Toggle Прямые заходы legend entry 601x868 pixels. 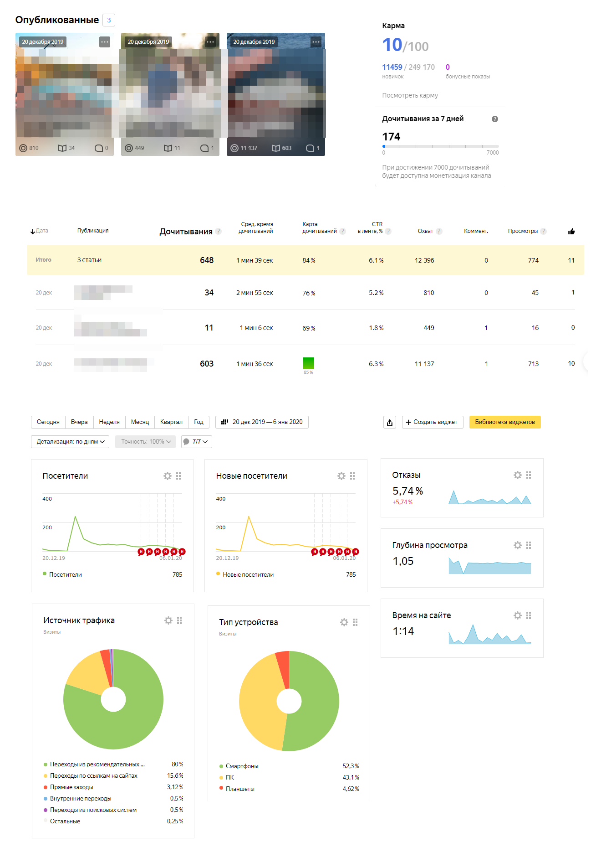pyautogui.click(x=71, y=787)
